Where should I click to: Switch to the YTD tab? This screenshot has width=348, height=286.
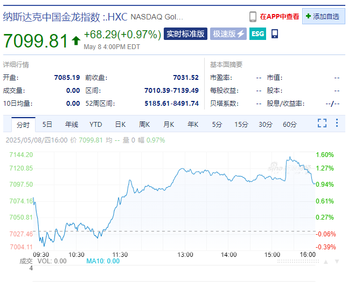click(x=96, y=124)
